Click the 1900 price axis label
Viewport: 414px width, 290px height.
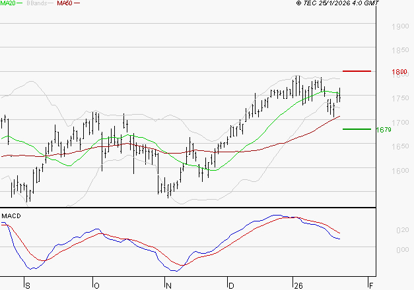[400, 26]
